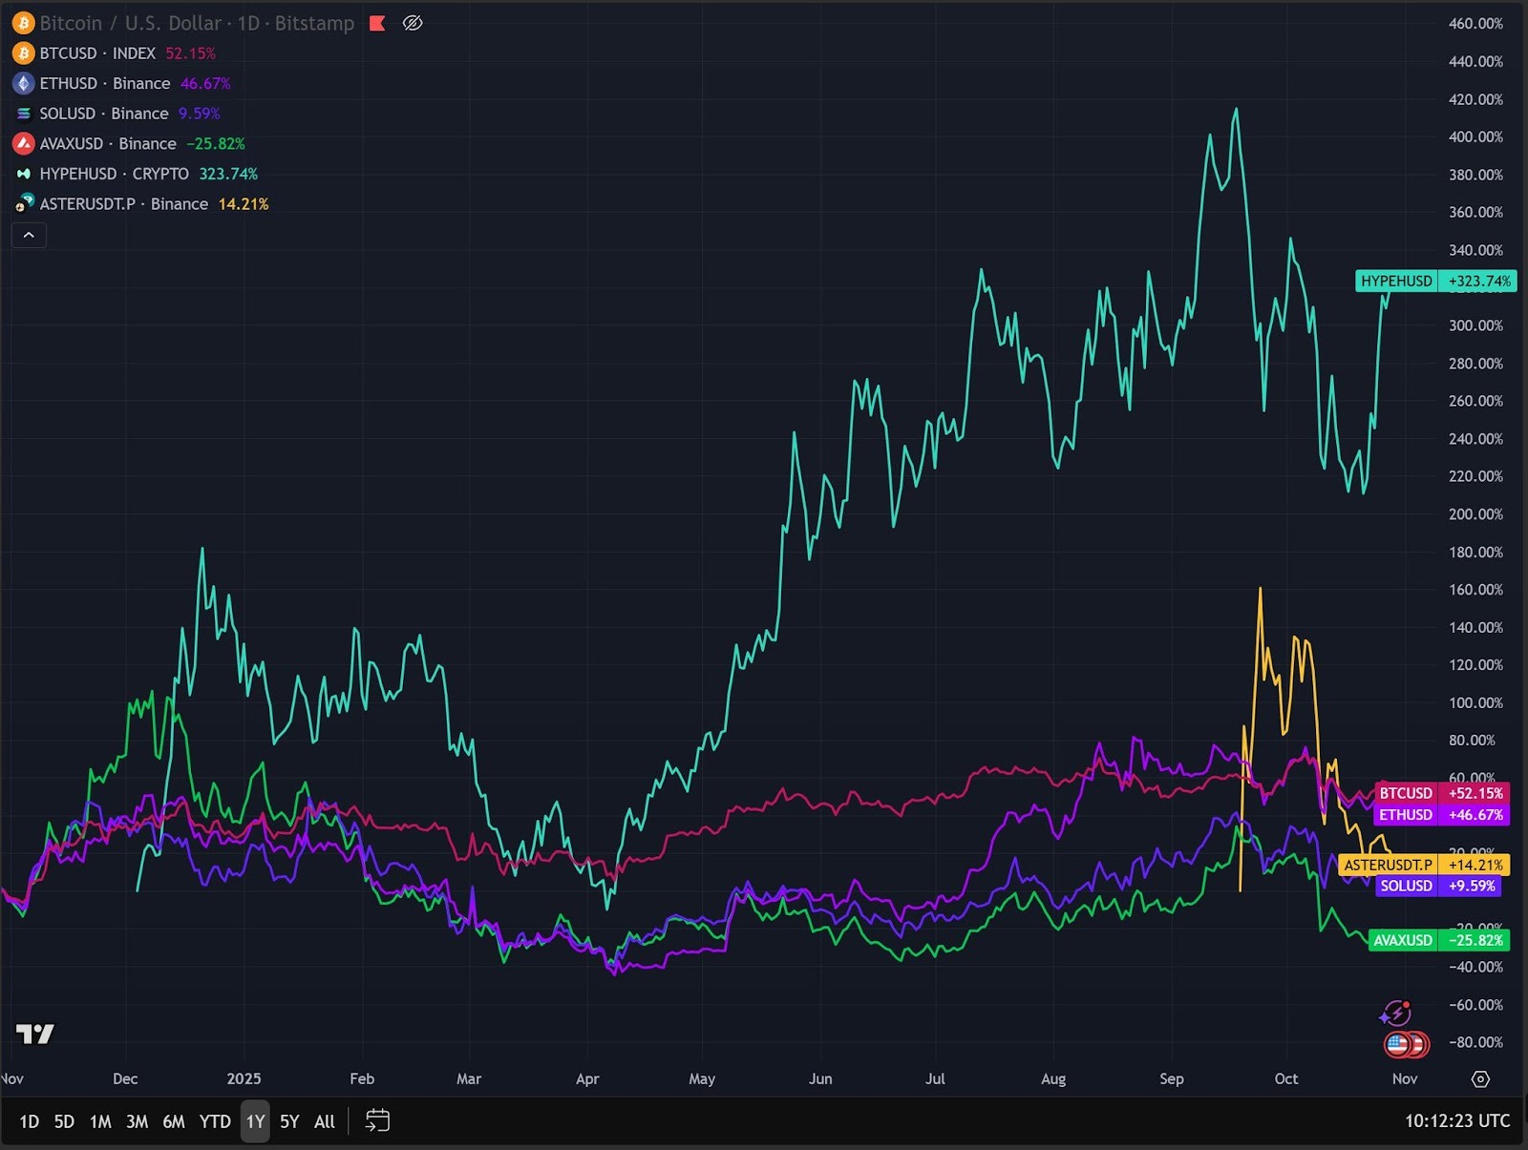Open the go-to-date calendar icon
The height and width of the screenshot is (1150, 1528).
[x=377, y=1120]
